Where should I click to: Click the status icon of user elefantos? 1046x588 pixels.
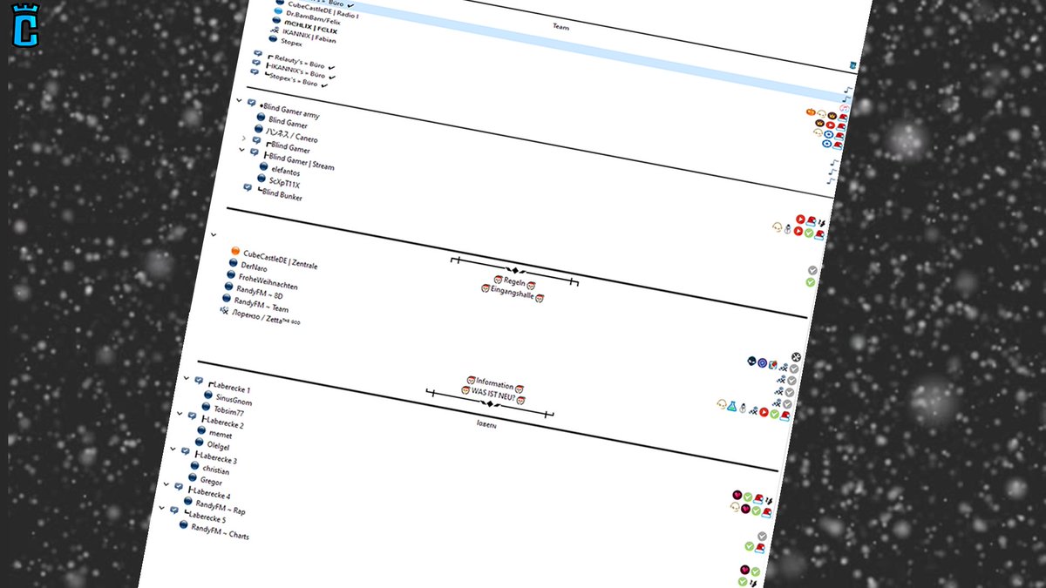(263, 166)
